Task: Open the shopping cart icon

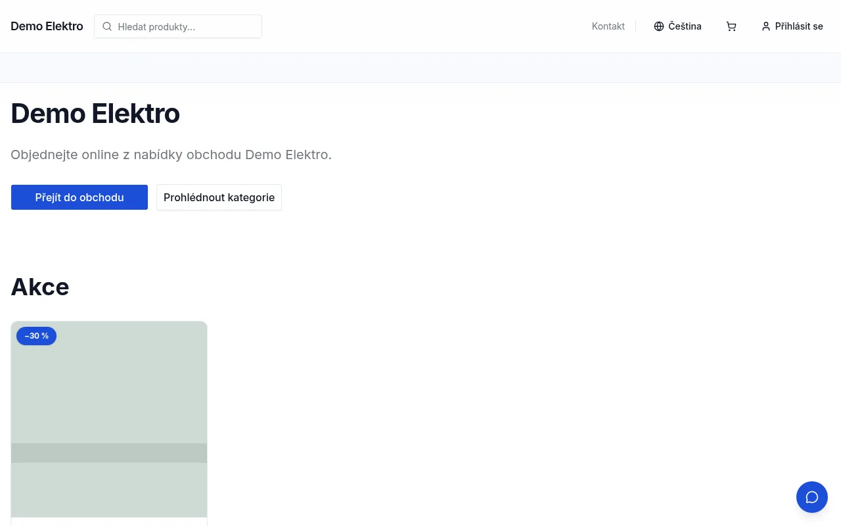Action: tap(731, 26)
